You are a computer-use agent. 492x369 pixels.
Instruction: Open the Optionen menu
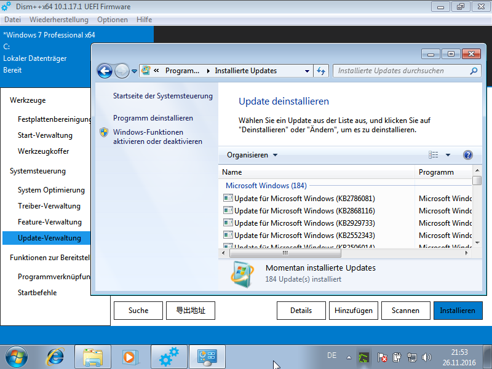[x=113, y=20]
